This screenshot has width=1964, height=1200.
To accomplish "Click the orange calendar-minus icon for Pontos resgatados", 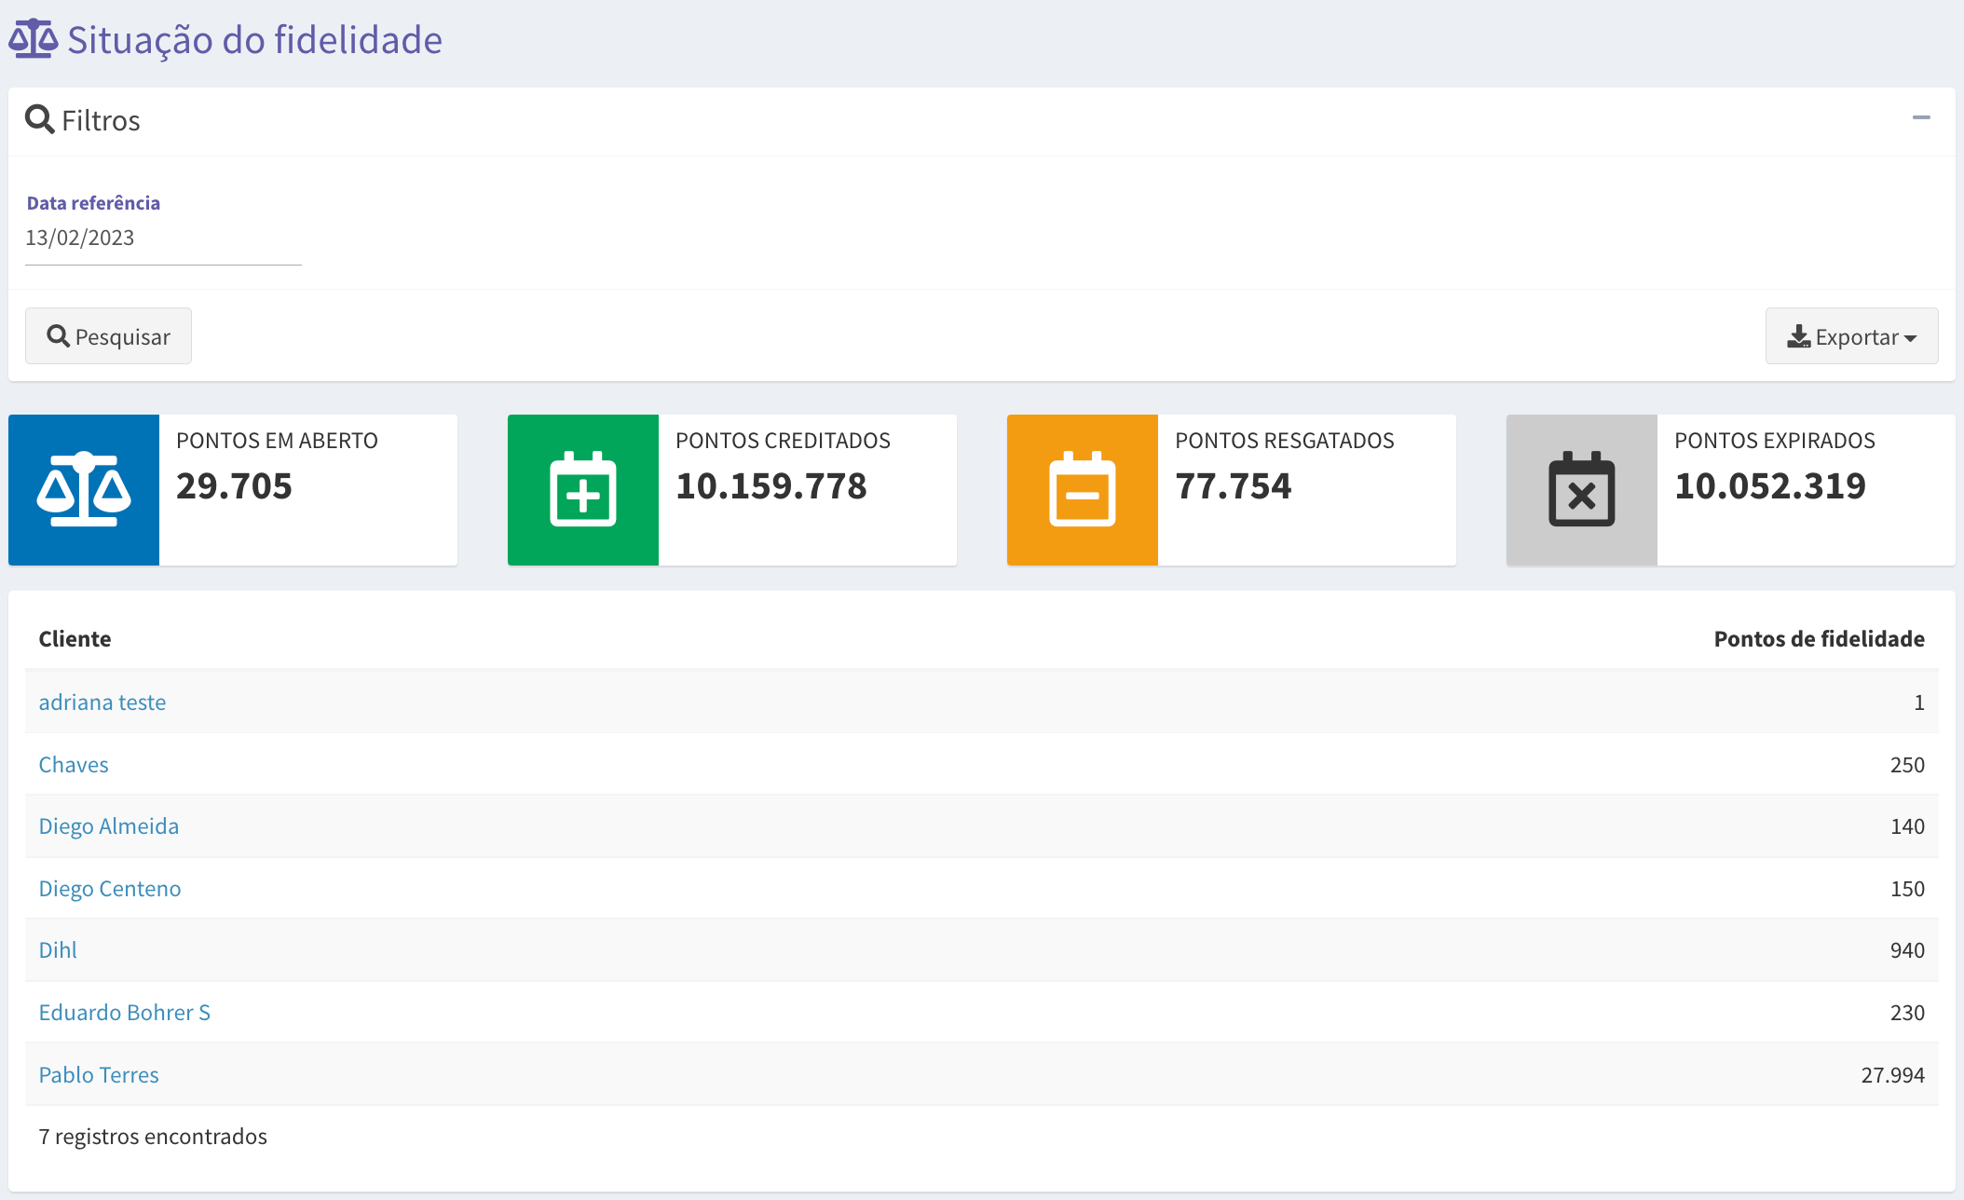I will pos(1083,490).
